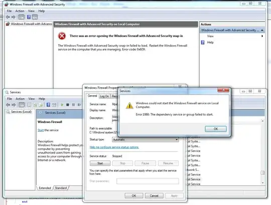Image resolution: width=271 pixels, height=205 pixels.
Task: Toggle action pane icon in Firewall toolbar
Action: 35,17
